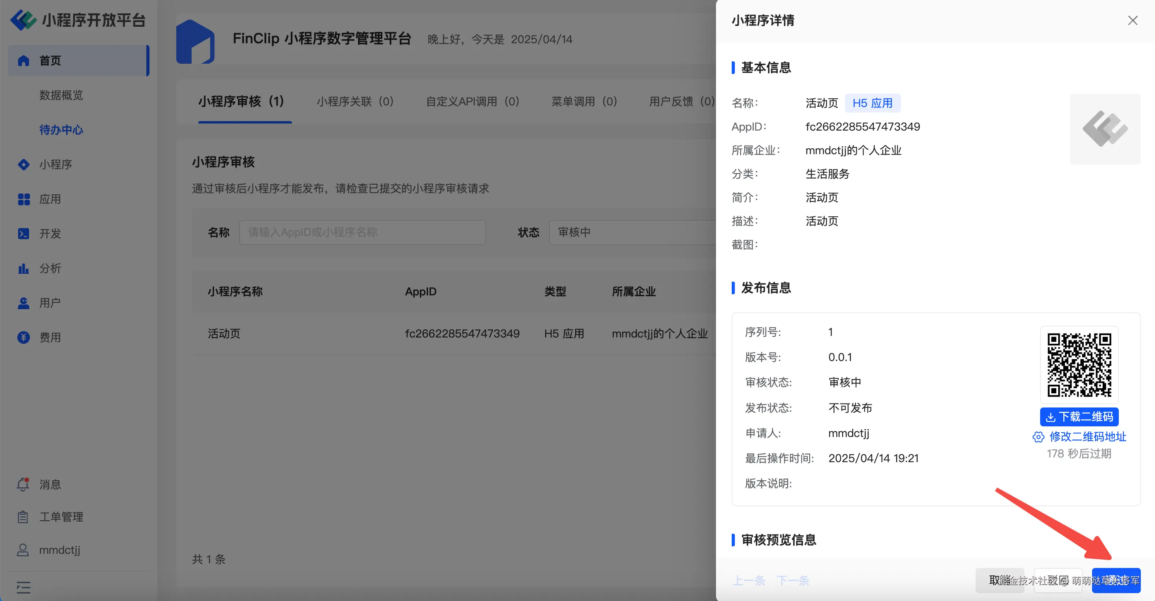1155x601 pixels.
Task: Collapse the sidebar with the bottom-left icon
Action: [x=23, y=587]
